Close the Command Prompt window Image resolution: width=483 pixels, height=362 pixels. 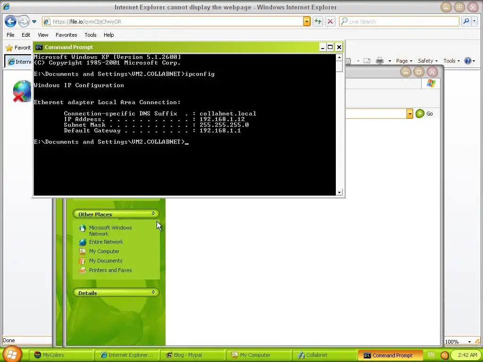tap(339, 47)
